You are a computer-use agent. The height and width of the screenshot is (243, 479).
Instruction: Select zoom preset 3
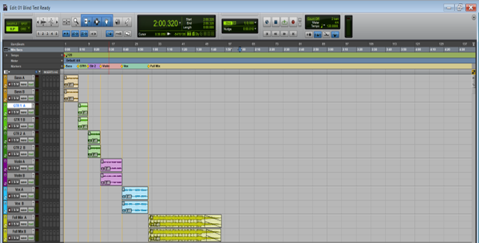(x=47, y=33)
